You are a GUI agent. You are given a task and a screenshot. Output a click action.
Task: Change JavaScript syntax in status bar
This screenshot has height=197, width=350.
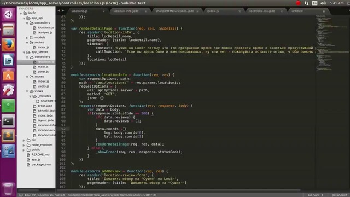(340, 195)
